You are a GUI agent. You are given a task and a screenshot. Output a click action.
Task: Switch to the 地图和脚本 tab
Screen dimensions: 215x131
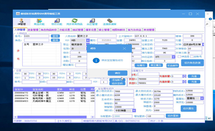click(119, 30)
